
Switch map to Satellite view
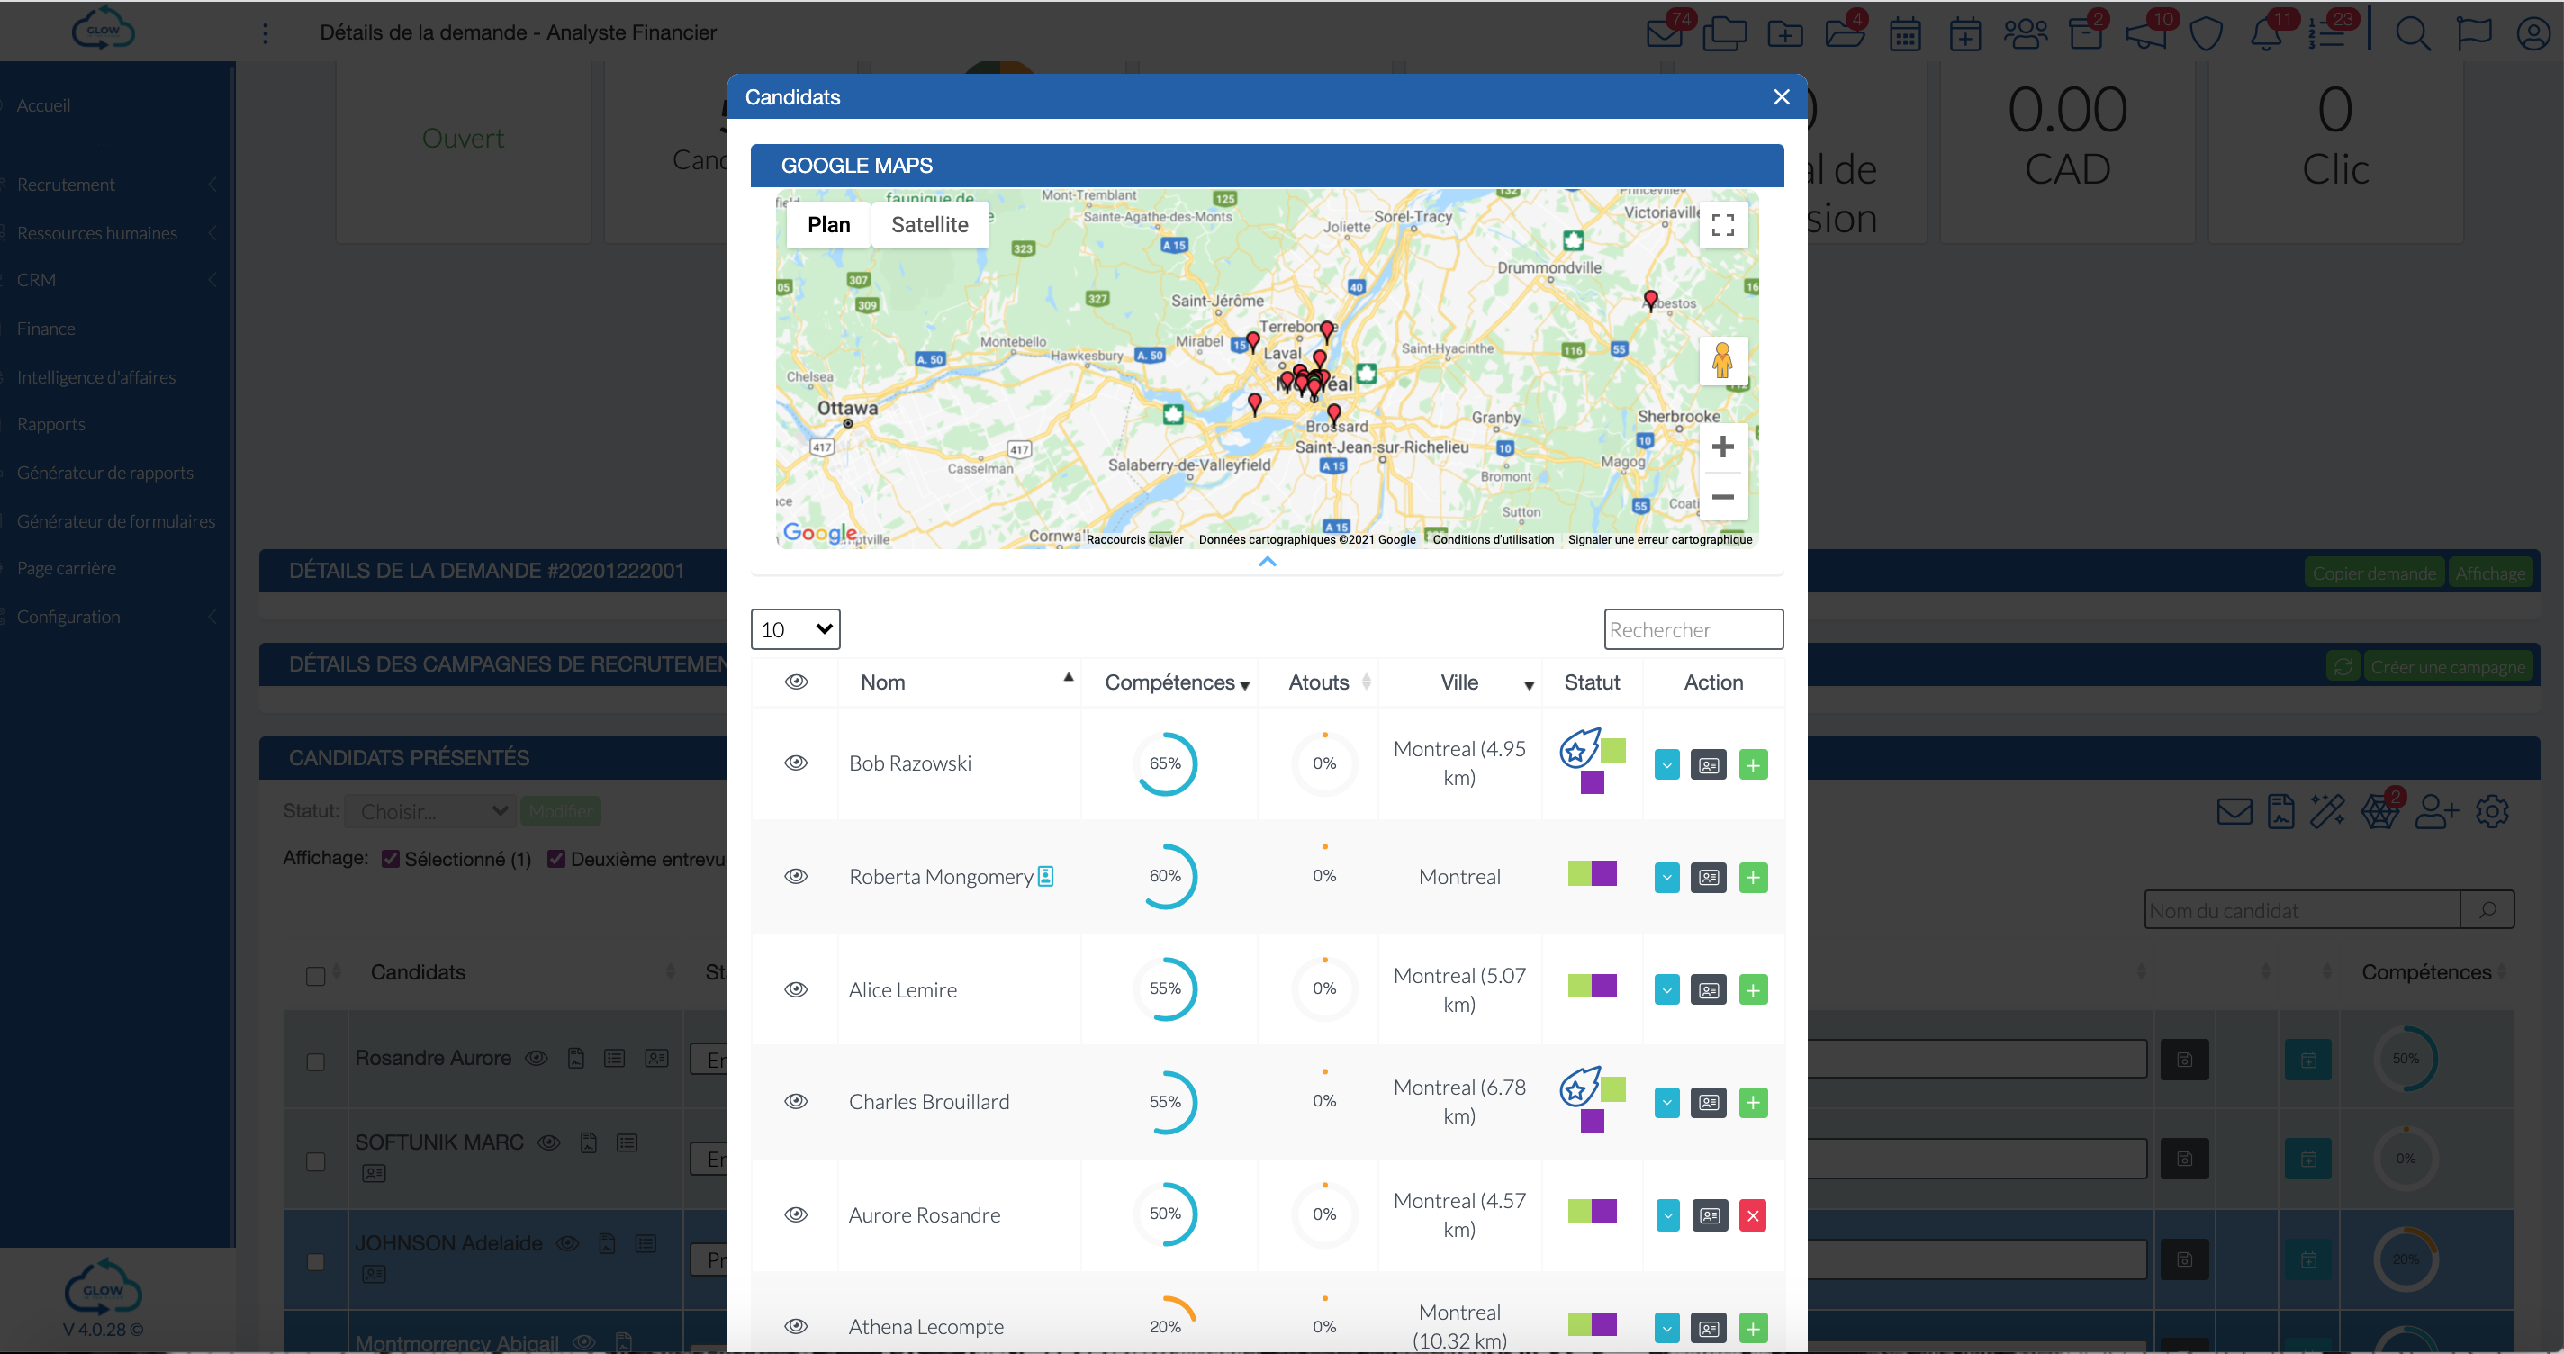[930, 225]
